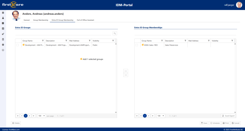Open the clipboard list icon in the sidebar
The width and height of the screenshot is (245, 131).
click(x=3, y=39)
